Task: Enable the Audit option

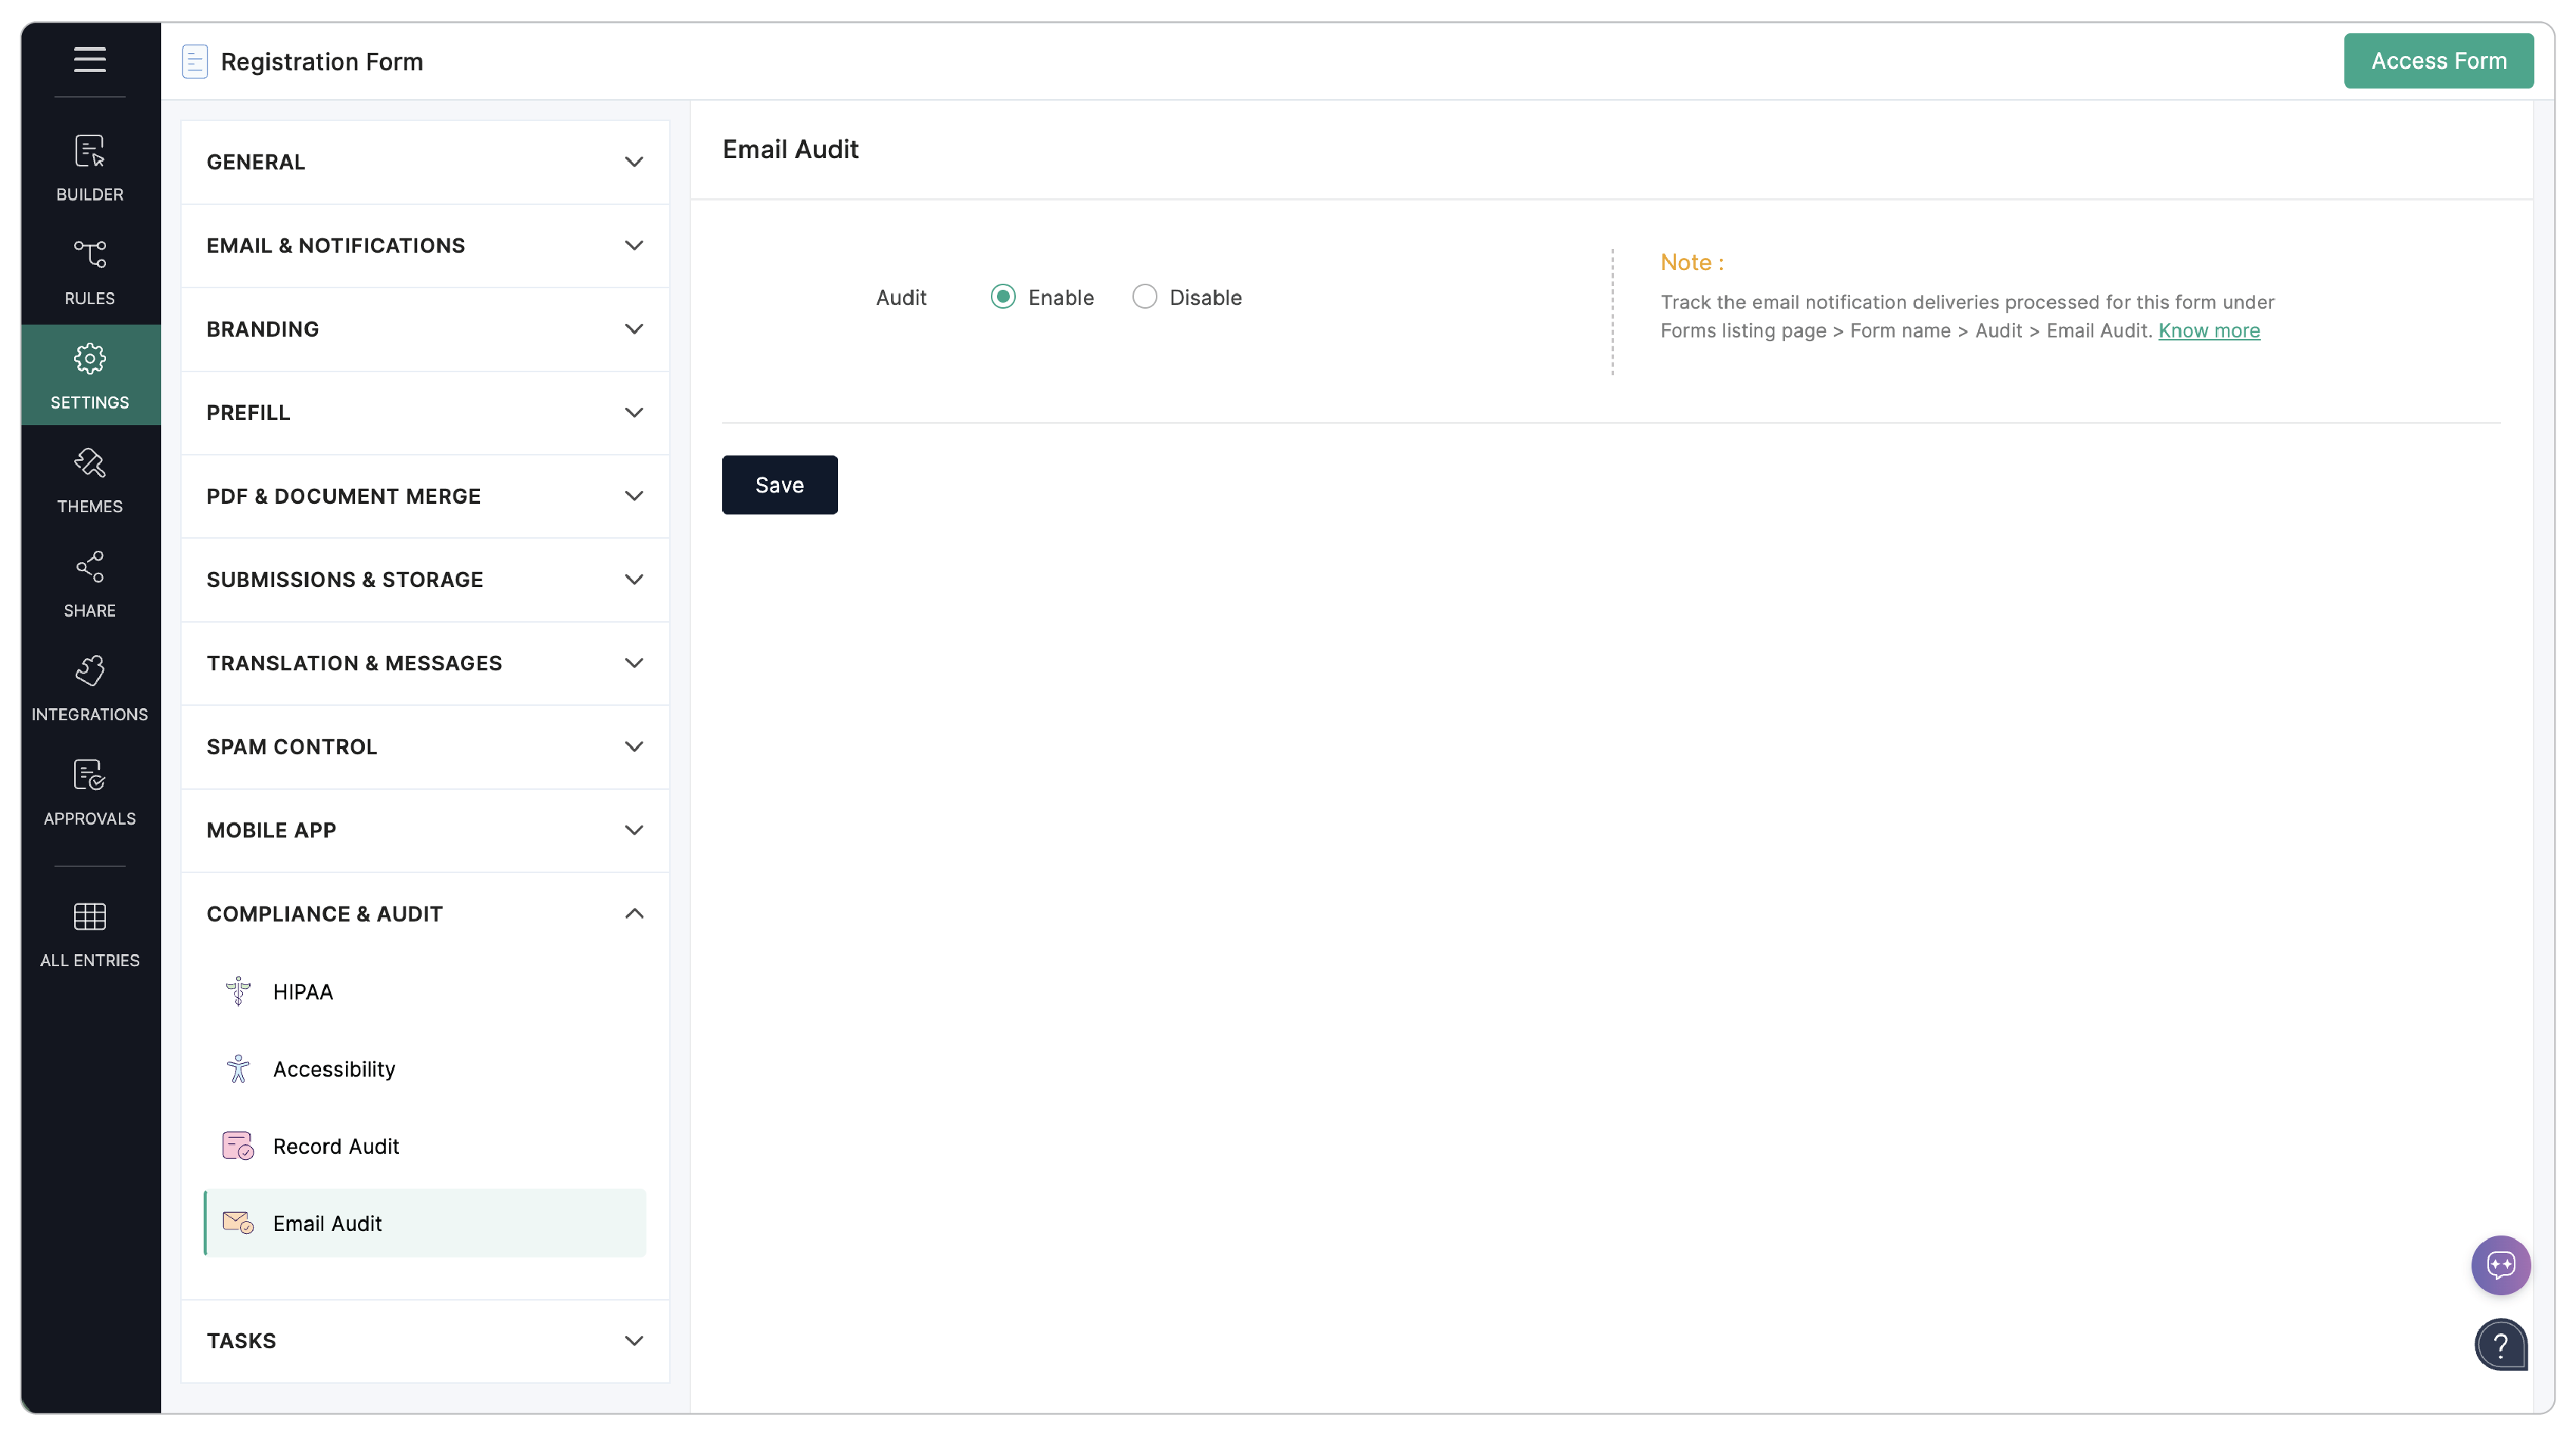Action: 1002,297
